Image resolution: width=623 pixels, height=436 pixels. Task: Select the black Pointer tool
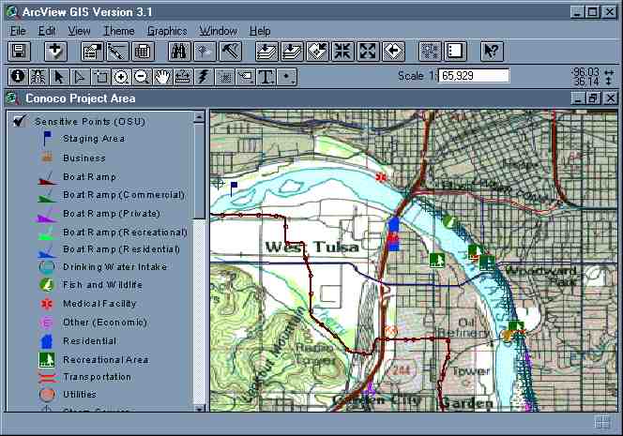(60, 77)
